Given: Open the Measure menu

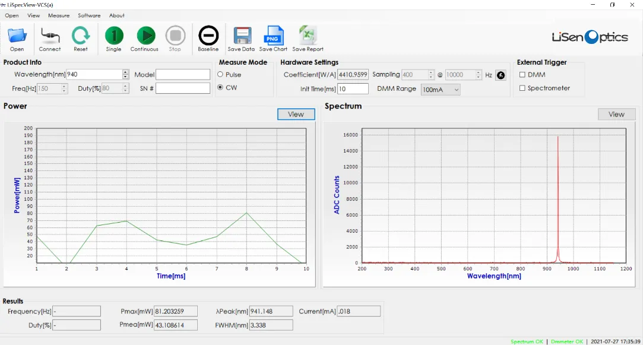Looking at the screenshot, I should tap(59, 15).
